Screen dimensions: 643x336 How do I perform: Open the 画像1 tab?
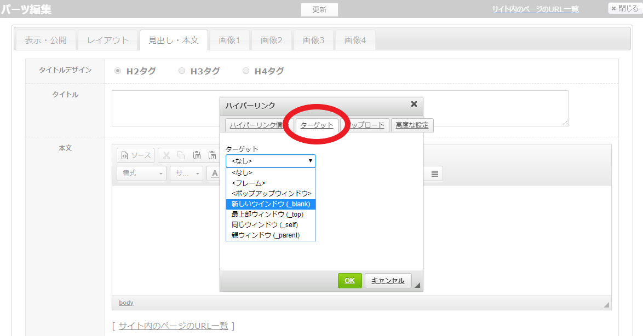click(229, 40)
